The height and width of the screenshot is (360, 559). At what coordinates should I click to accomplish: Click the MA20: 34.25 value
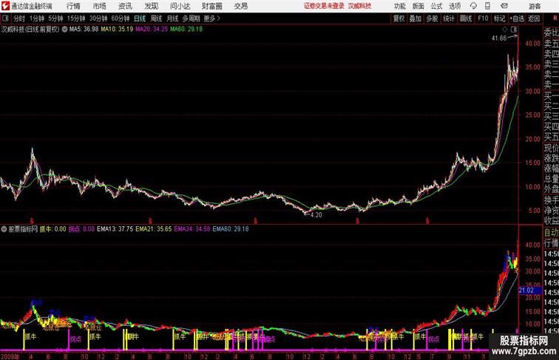152,30
